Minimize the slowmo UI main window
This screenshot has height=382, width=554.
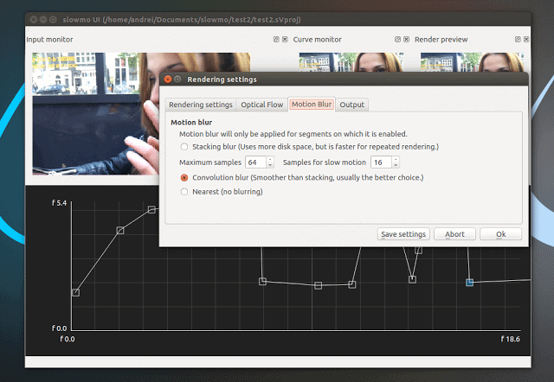pyautogui.click(x=43, y=19)
